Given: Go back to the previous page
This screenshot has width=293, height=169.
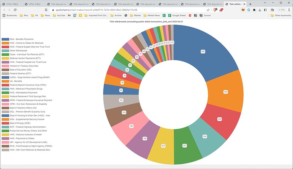Looking at the screenshot, I should (x=4, y=10).
